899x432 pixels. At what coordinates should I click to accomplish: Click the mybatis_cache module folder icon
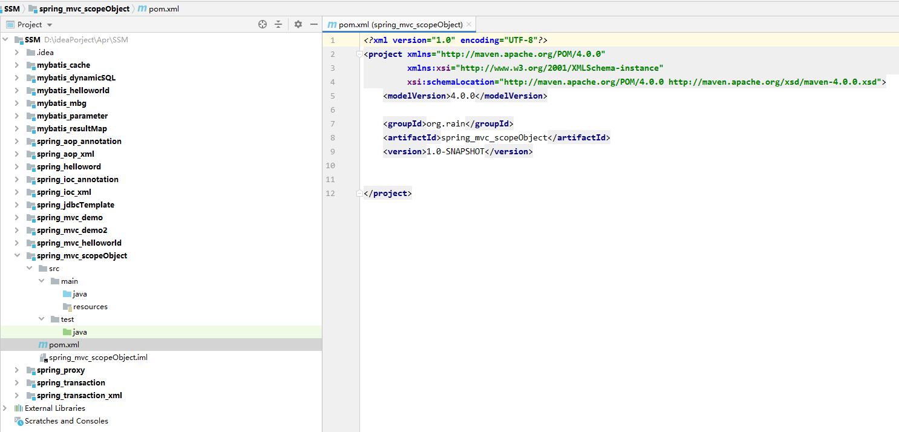pyautogui.click(x=31, y=65)
